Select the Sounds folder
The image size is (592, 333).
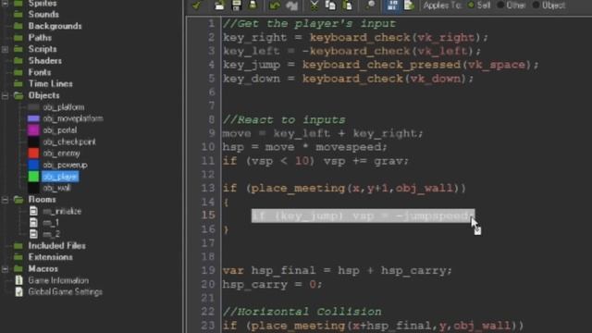pos(43,15)
